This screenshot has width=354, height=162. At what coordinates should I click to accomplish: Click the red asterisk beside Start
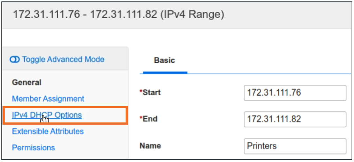[x=141, y=92]
